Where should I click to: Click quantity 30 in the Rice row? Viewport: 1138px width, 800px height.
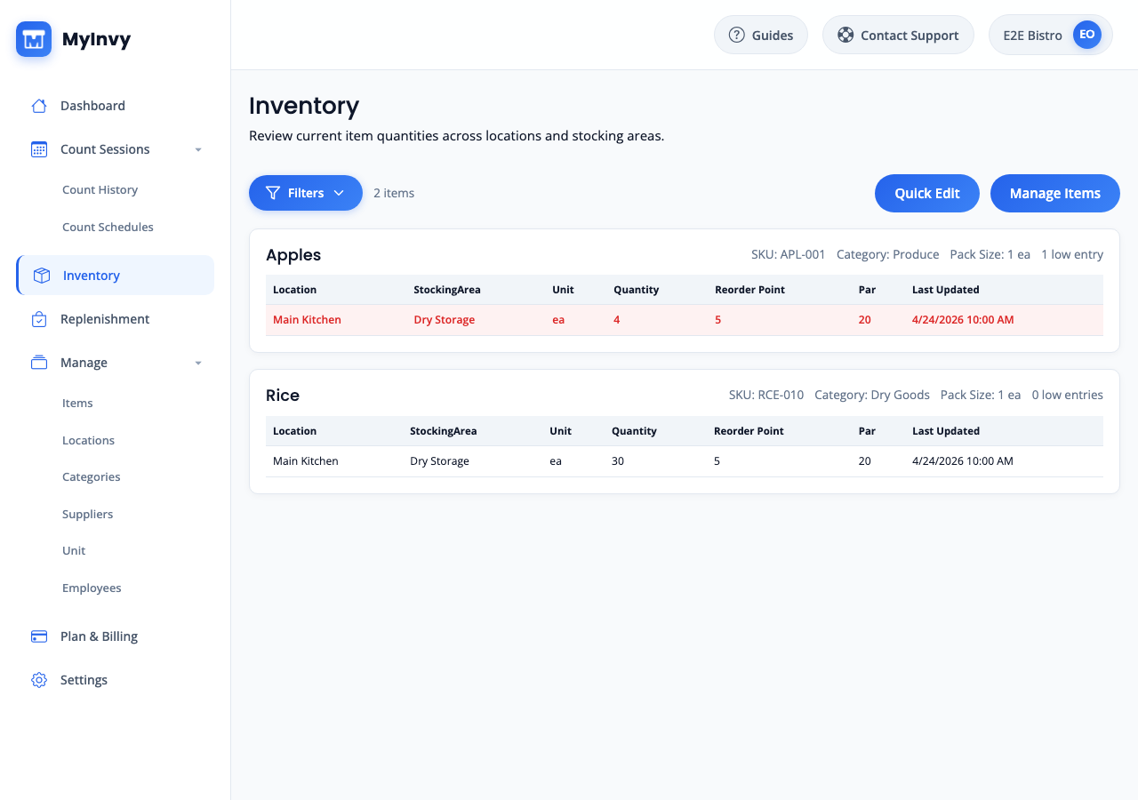(618, 461)
